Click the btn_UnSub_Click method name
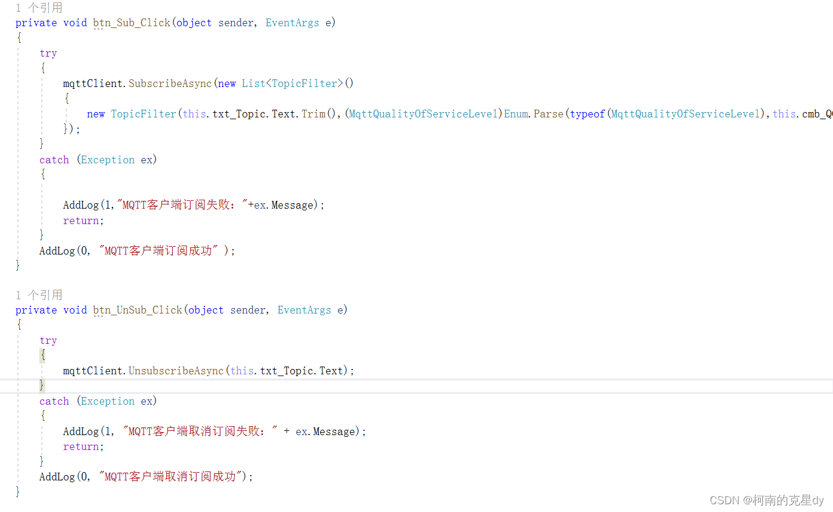Screen dimensions: 833x512 coord(137,309)
